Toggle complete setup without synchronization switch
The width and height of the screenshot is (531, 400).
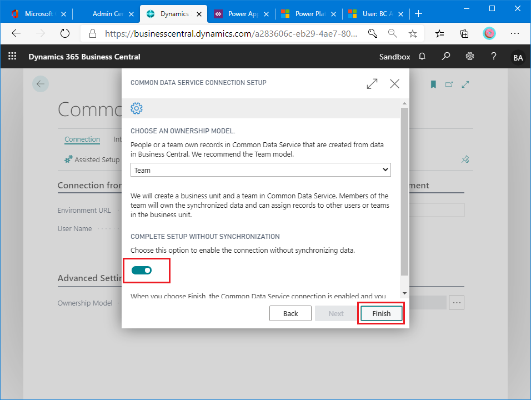pos(142,270)
